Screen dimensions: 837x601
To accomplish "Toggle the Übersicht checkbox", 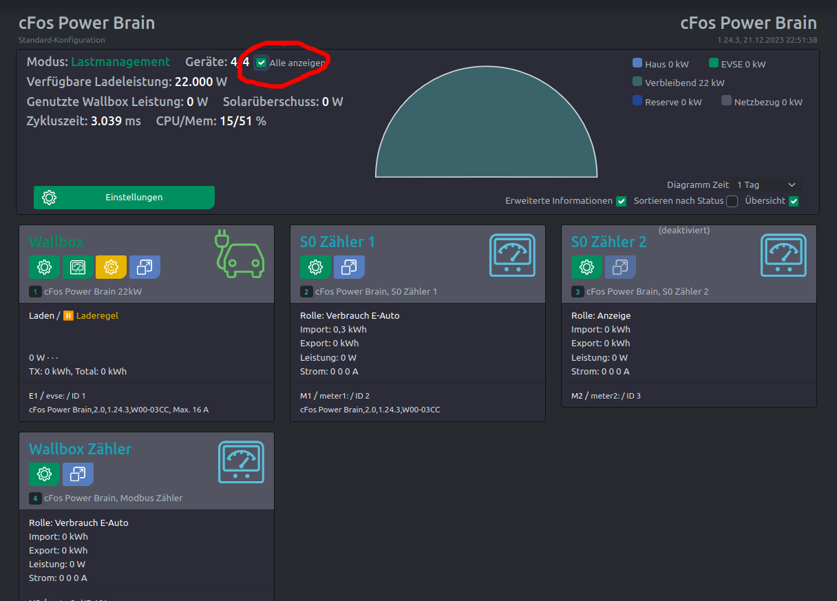I will coord(794,201).
